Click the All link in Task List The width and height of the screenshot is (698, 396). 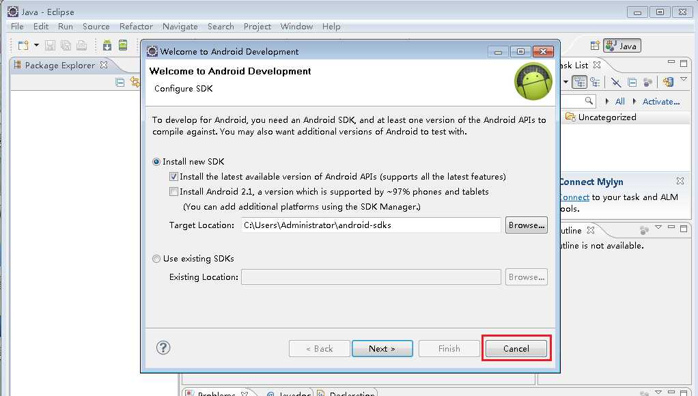(619, 102)
